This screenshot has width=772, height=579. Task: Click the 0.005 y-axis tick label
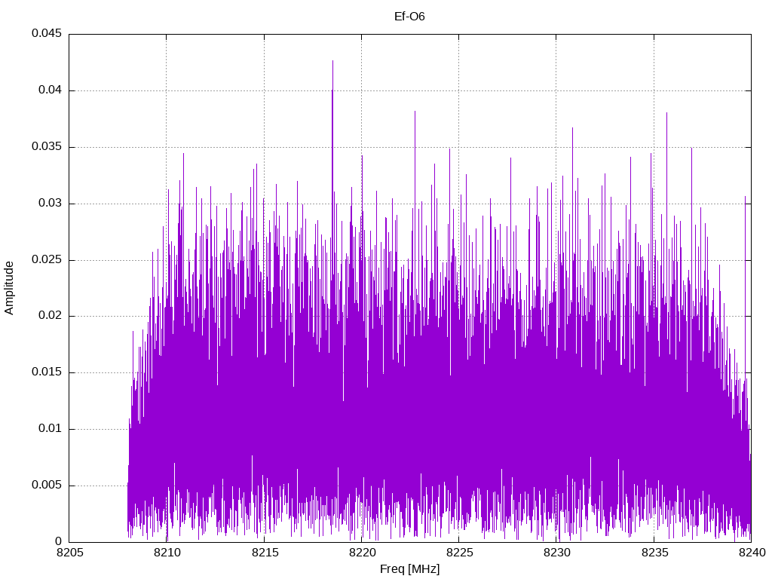47,485
